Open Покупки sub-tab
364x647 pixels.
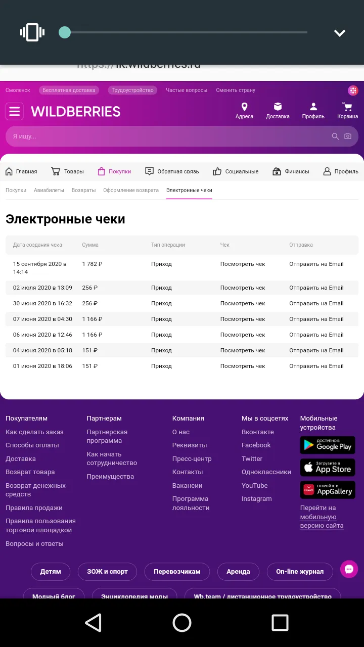coord(16,191)
